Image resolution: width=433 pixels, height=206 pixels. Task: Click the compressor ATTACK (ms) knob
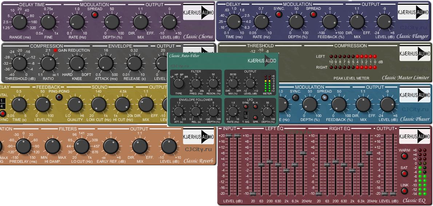pyautogui.click(x=106, y=64)
